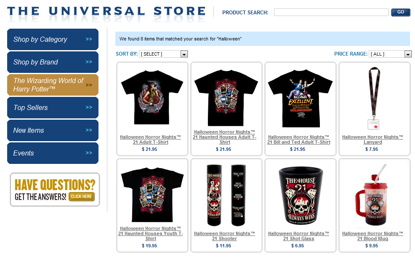Image resolution: width=415 pixels, height=257 pixels.
Task: Follow the 21 Haunted Houses Adult T-Shirt link
Action: [x=224, y=137]
